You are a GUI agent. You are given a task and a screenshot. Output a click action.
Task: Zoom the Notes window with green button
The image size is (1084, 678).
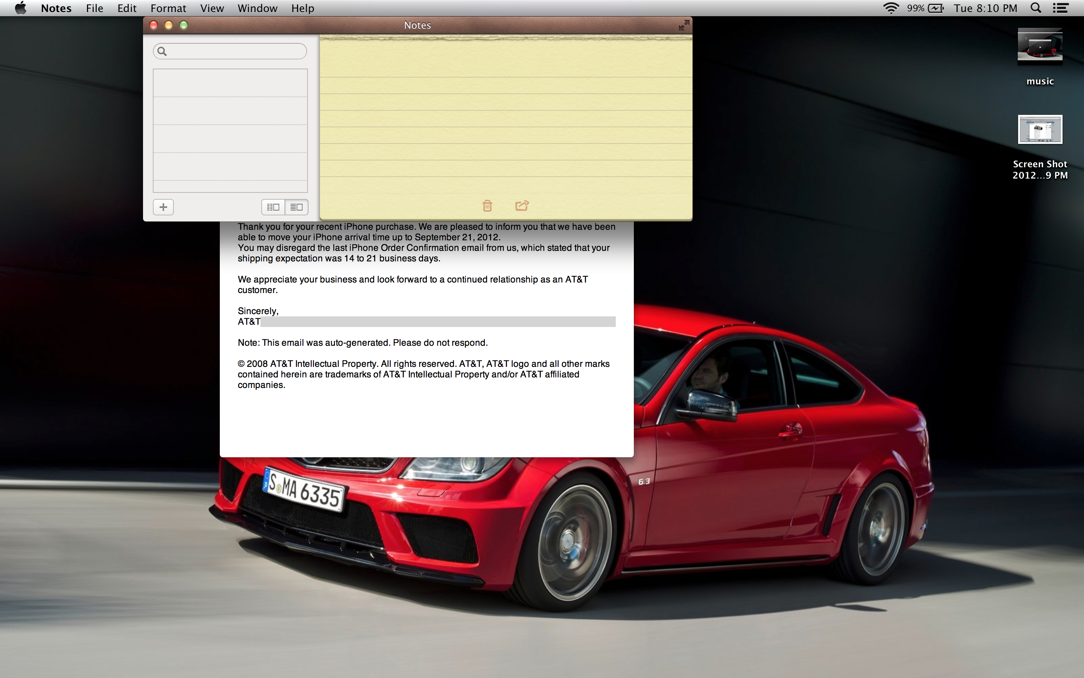184,25
